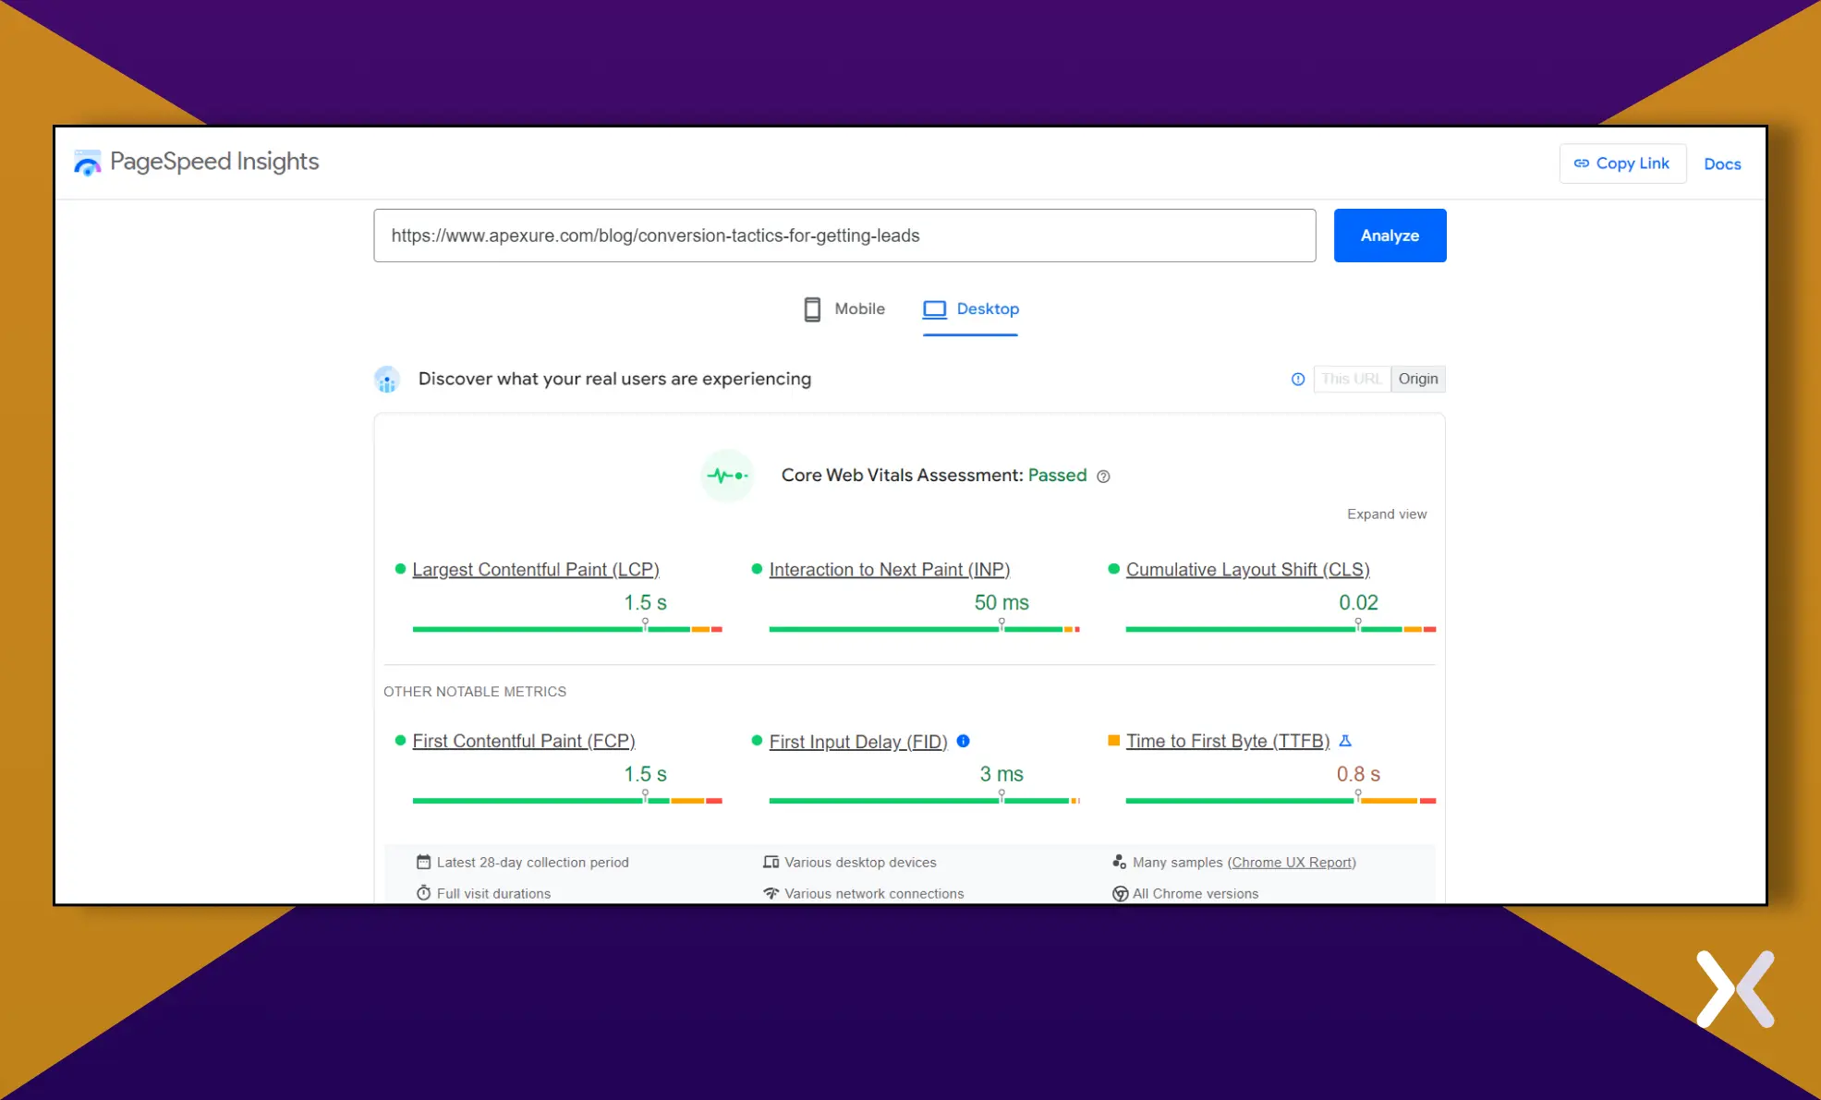Click the Copy Link button
Viewport: 1821px width, 1100px height.
point(1622,163)
